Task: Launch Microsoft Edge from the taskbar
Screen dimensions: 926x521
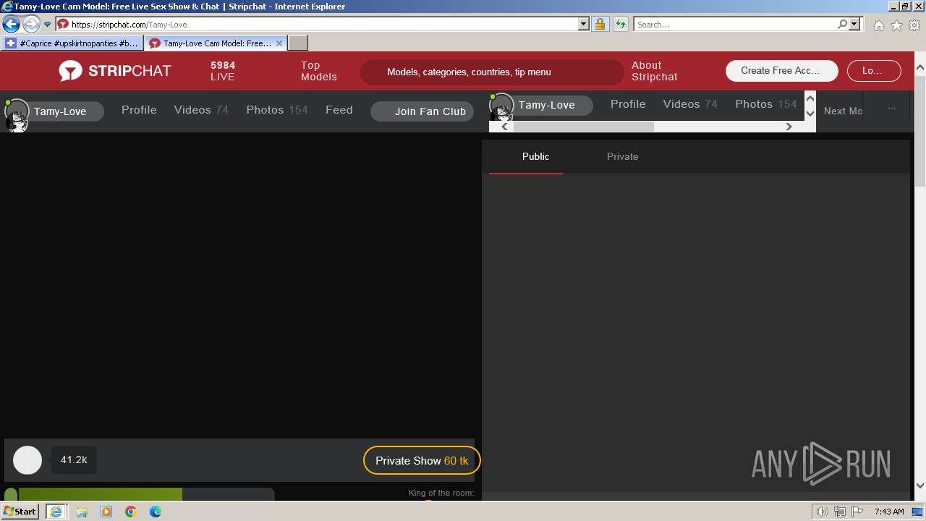Action: click(156, 512)
